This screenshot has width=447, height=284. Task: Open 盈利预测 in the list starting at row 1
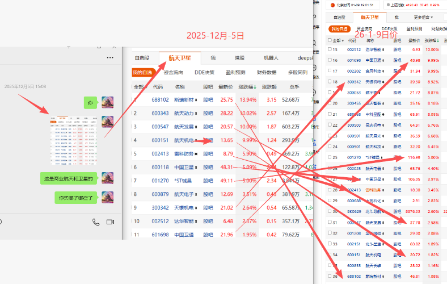235,73
